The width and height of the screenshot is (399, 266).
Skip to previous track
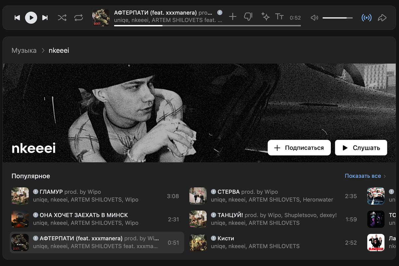coord(17,18)
